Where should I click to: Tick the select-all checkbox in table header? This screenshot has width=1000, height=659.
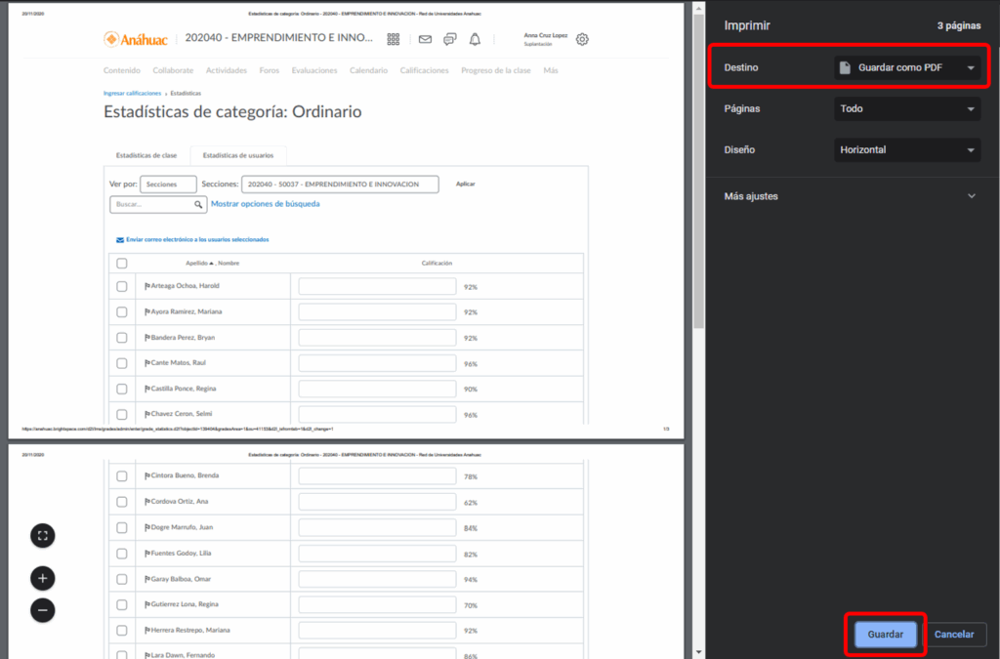click(122, 263)
